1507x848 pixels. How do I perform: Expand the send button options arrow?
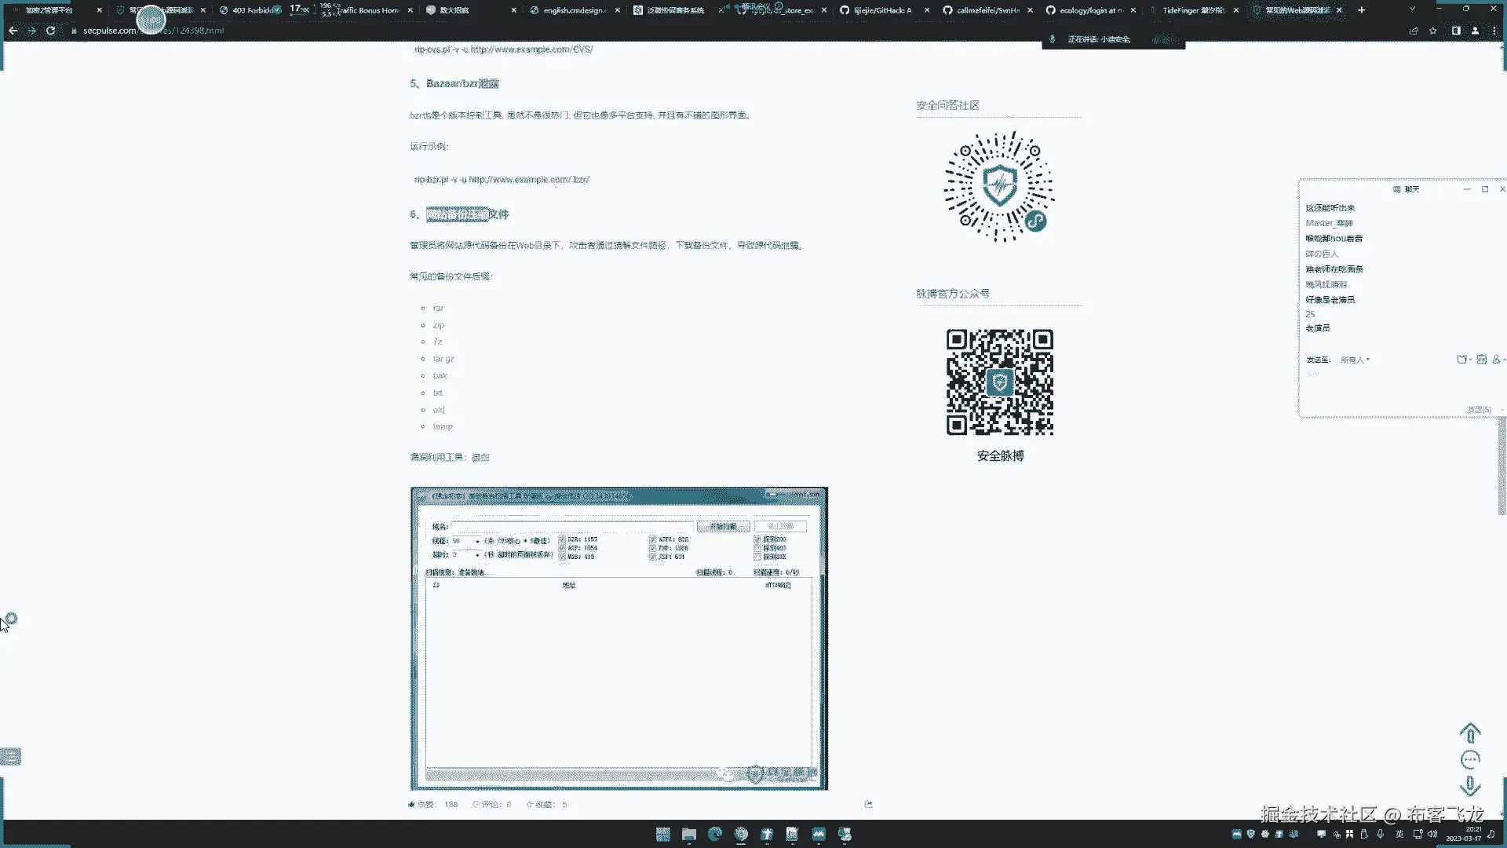point(1502,410)
